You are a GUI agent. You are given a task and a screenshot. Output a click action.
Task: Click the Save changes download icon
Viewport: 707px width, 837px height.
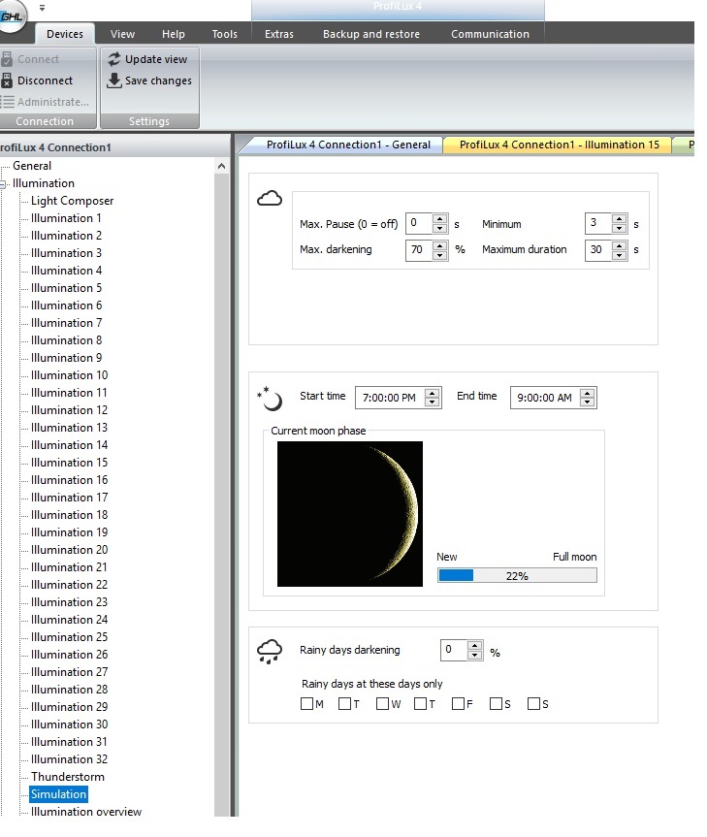pos(114,80)
